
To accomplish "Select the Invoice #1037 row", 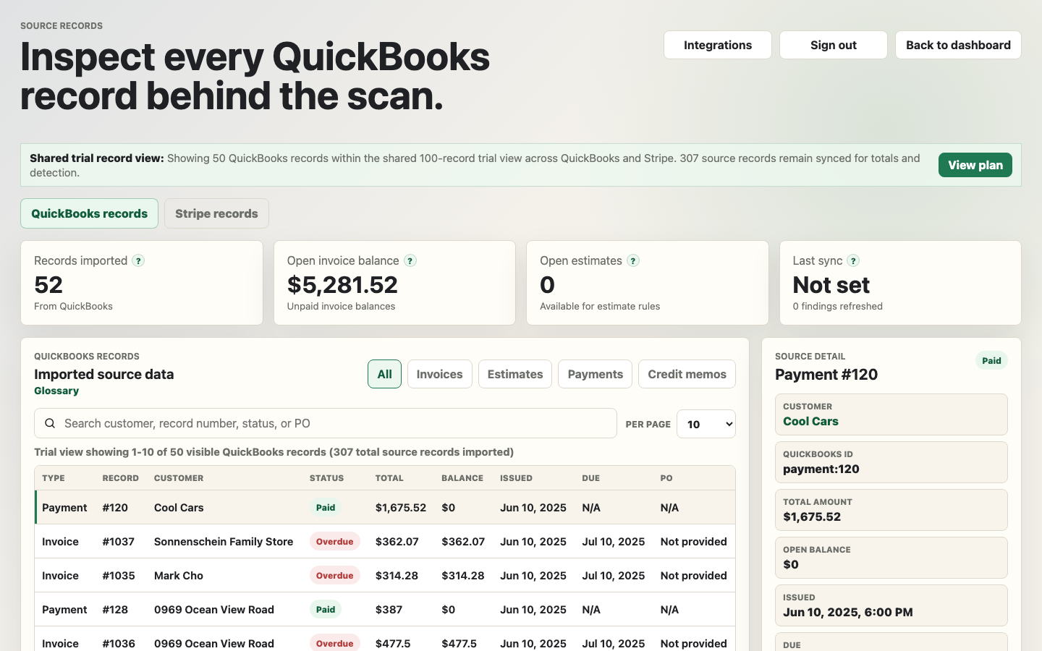I will [385, 541].
